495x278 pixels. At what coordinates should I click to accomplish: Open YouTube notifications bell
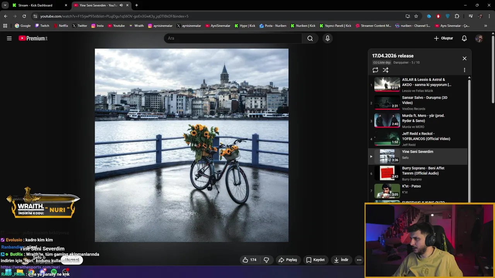(464, 38)
